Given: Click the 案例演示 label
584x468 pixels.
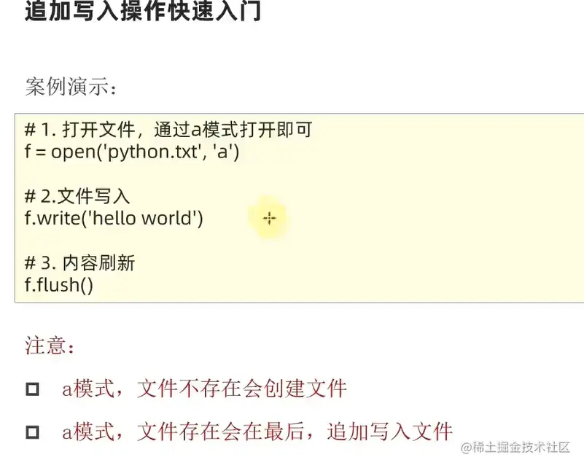Looking at the screenshot, I should pos(70,87).
